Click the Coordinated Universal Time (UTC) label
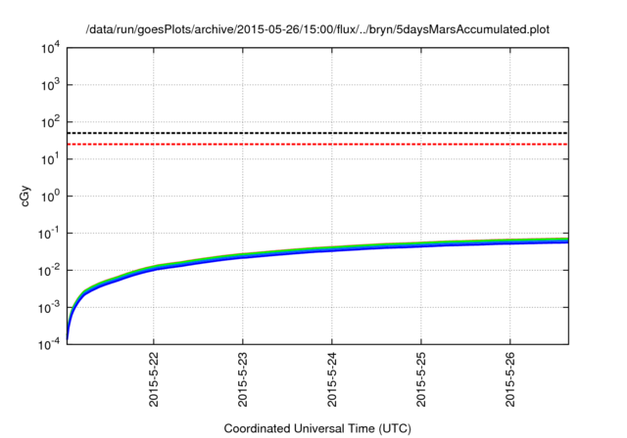This screenshot has width=627, height=438. coord(317,428)
